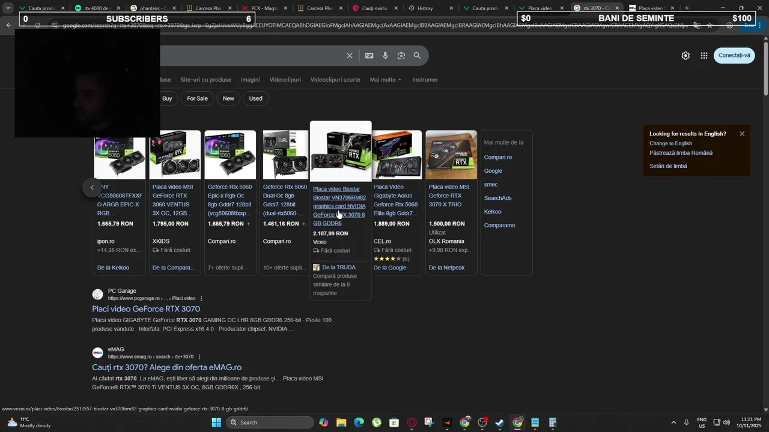Open Notepad from the taskbar
Screen dimensions: 769x432
pyautogui.click(x=535, y=422)
